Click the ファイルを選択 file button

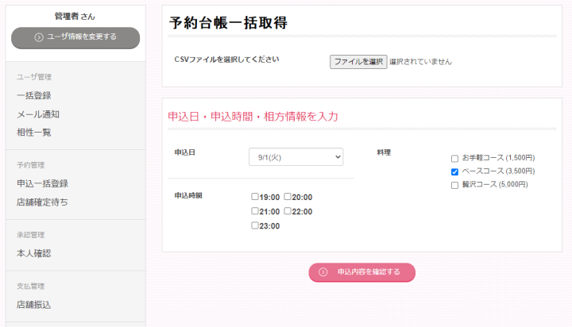pyautogui.click(x=358, y=61)
